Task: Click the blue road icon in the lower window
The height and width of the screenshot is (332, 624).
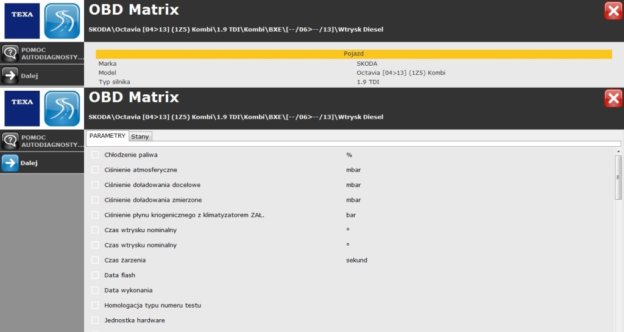Action: point(62,108)
